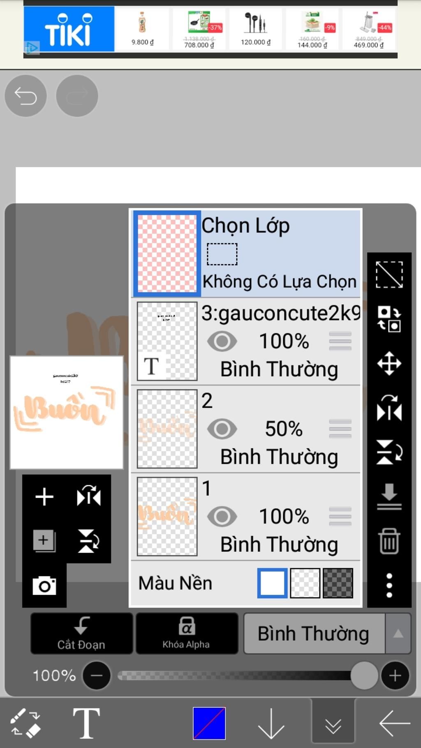Open the three-dot more options menu
This screenshot has height=748, width=421.
click(x=389, y=585)
